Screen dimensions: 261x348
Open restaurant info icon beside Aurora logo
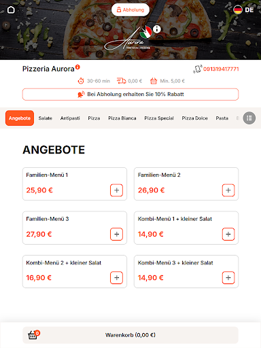pyautogui.click(x=157, y=29)
